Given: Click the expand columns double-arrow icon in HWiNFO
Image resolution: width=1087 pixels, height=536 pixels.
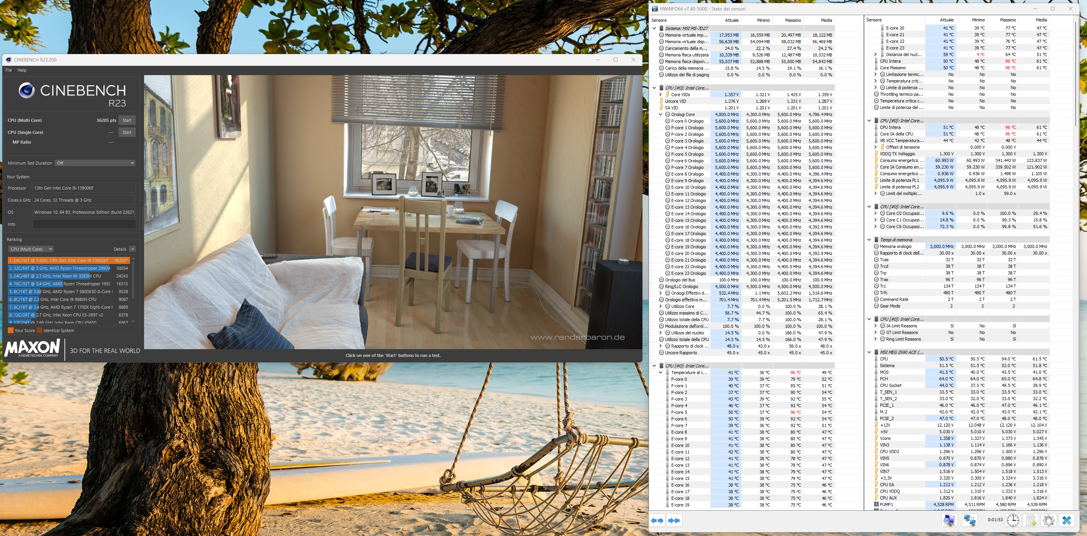Looking at the screenshot, I should [657, 520].
